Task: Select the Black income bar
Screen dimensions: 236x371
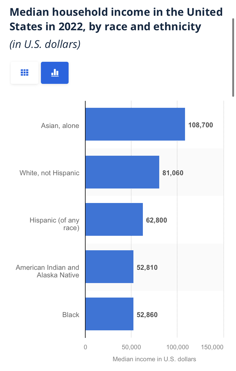Action: click(x=109, y=314)
